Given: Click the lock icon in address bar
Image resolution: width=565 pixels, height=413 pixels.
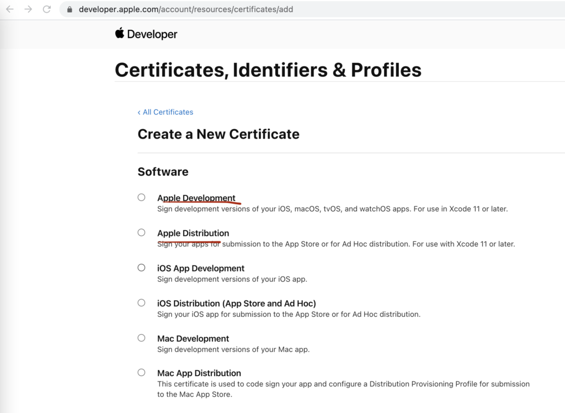Looking at the screenshot, I should coord(70,9).
